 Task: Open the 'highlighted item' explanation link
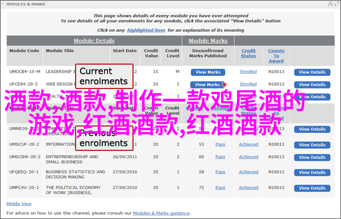click(x=146, y=30)
